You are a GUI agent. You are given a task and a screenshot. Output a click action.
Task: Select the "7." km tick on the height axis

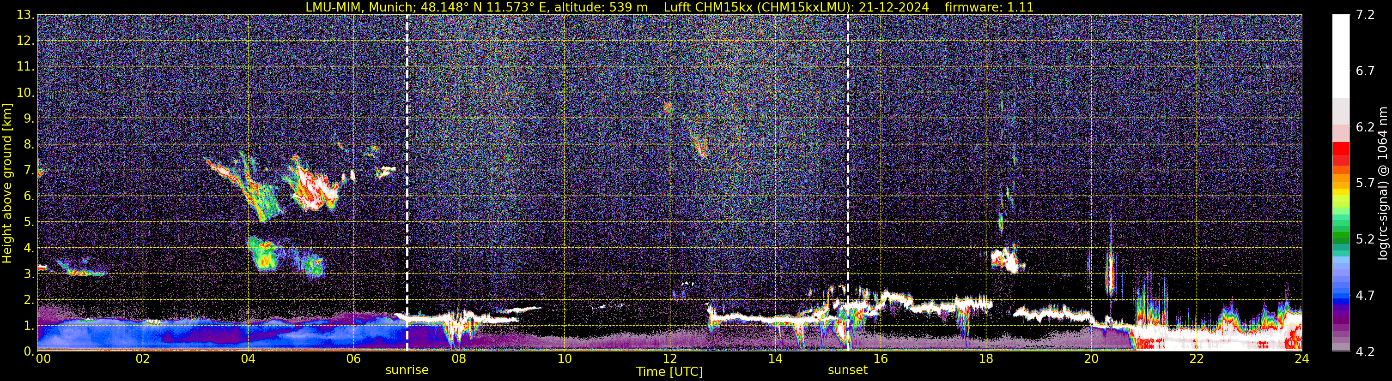pos(28,170)
